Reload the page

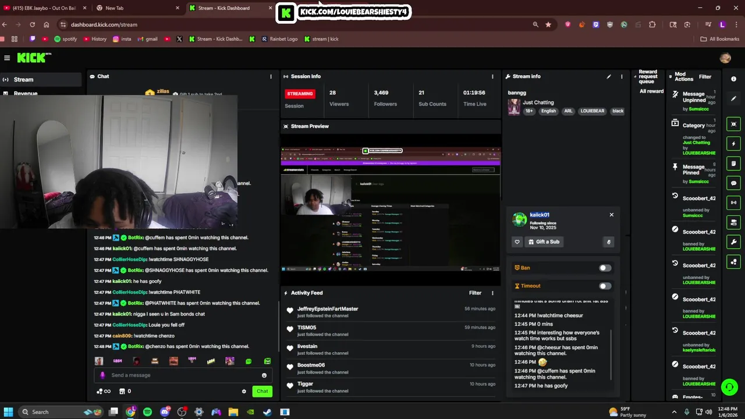pyautogui.click(x=32, y=24)
